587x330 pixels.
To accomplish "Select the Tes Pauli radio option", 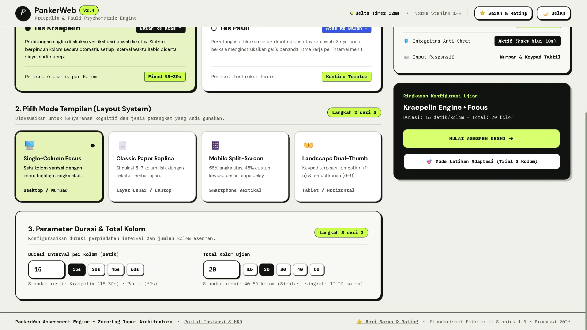I will tap(214, 28).
